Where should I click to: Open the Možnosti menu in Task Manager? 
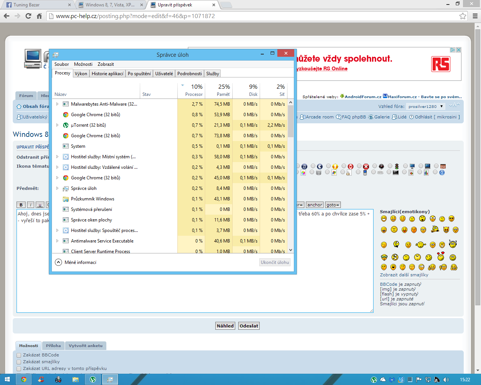pyautogui.click(x=83, y=64)
